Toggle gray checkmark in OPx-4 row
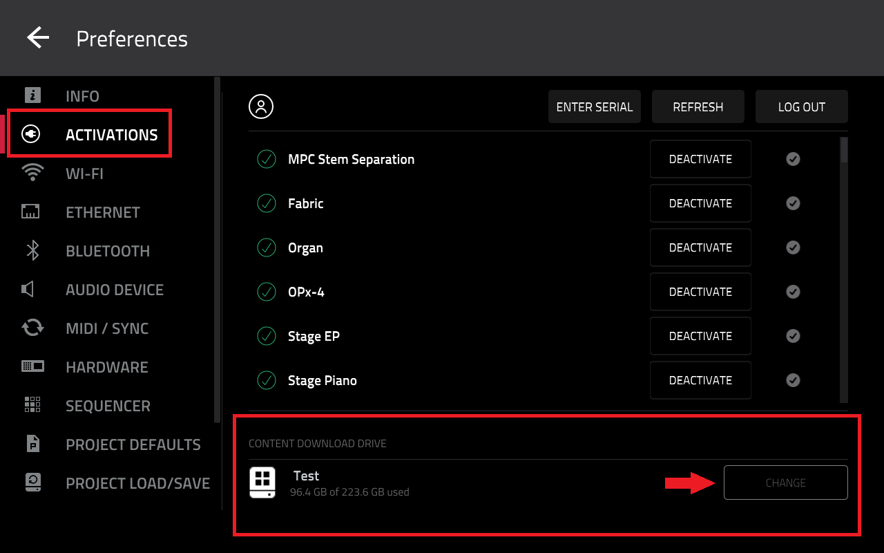This screenshot has width=884, height=553. [x=794, y=292]
